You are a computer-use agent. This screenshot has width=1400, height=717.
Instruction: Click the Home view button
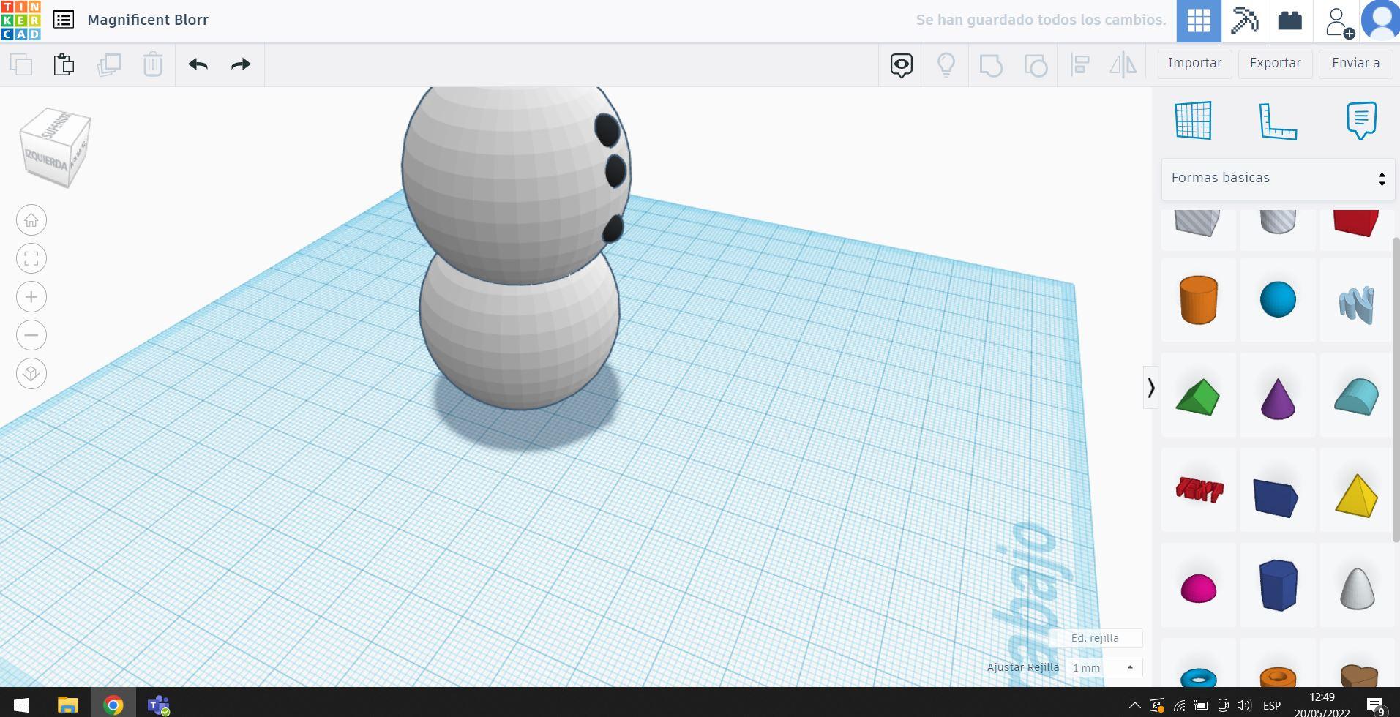(31, 220)
